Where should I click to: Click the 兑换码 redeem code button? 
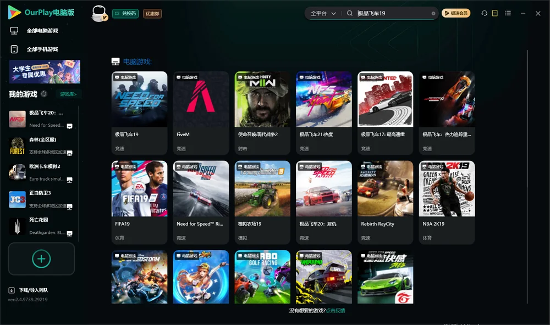point(125,13)
